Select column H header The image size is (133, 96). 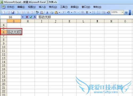(28, 21)
